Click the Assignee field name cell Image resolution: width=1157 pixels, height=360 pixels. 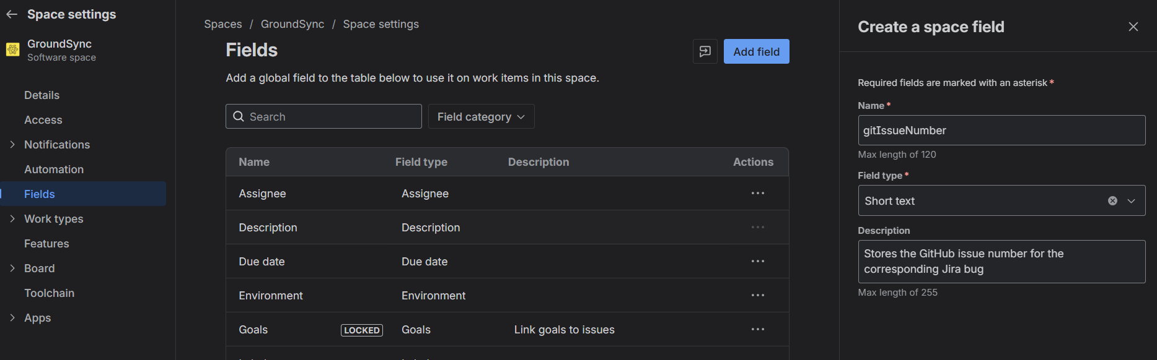262,194
